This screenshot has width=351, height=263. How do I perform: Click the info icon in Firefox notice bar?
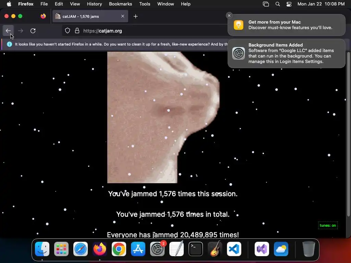(x=9, y=44)
